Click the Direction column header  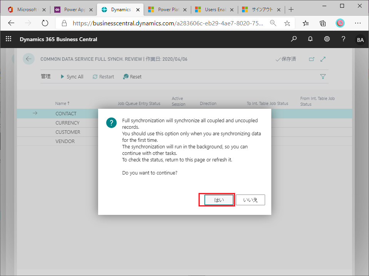click(208, 103)
